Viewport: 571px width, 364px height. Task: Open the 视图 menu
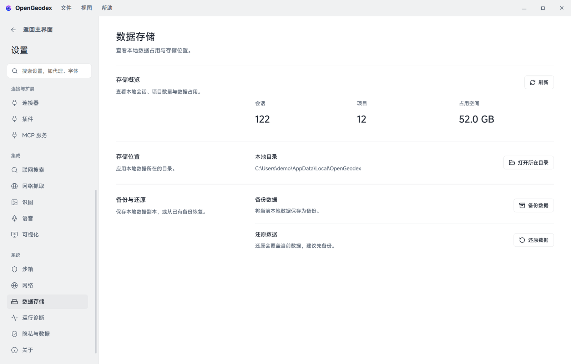pyautogui.click(x=86, y=8)
